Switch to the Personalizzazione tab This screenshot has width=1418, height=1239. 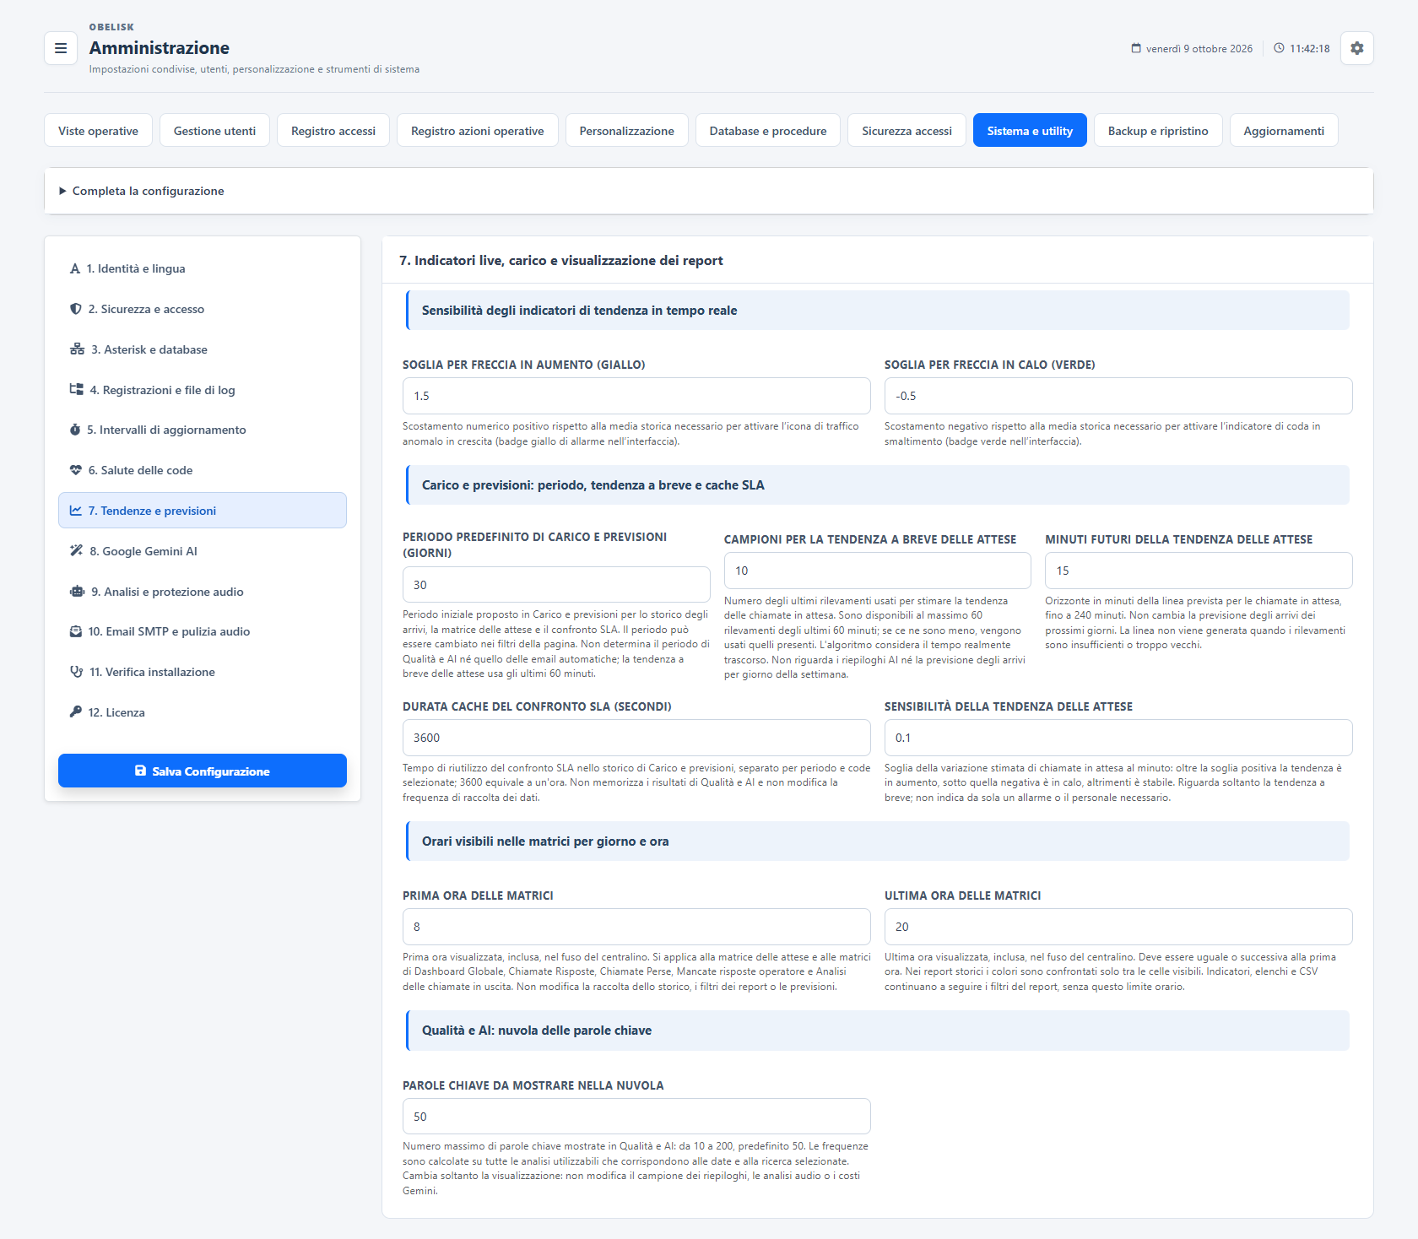627,131
